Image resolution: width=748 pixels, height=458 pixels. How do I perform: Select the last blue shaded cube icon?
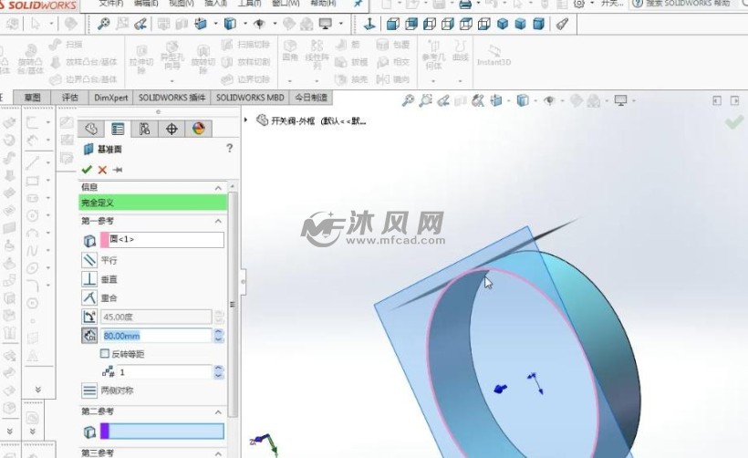pos(538,24)
